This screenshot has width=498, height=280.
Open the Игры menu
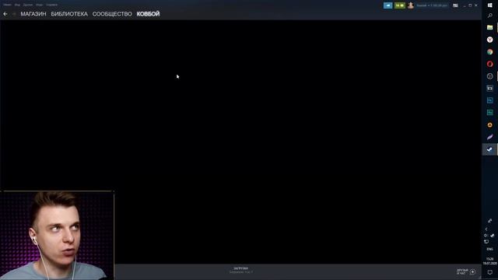click(39, 5)
